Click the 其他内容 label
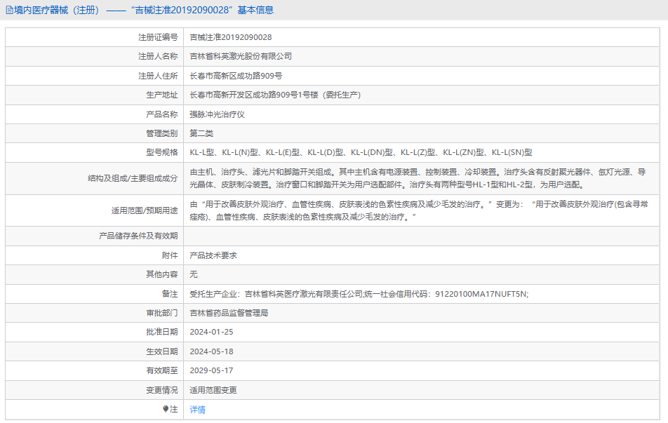This screenshot has width=668, height=423. (162, 274)
